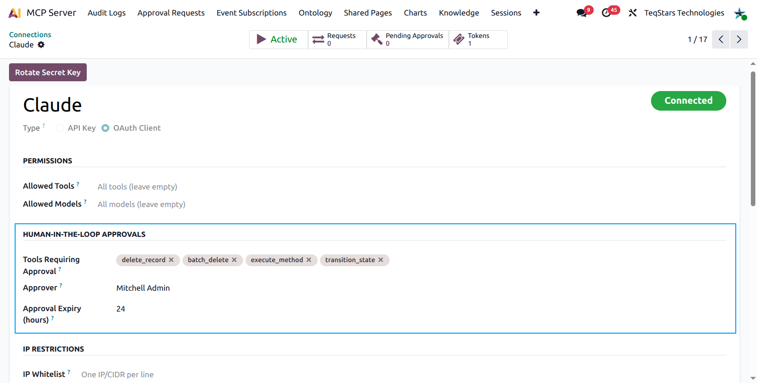Image resolution: width=757 pixels, height=383 pixels.
Task: Open the Approval Requests menu
Action: coord(171,13)
